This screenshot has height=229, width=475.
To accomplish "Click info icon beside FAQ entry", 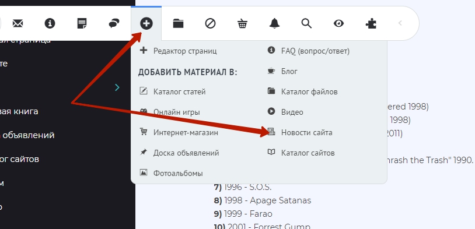I will pyautogui.click(x=271, y=50).
